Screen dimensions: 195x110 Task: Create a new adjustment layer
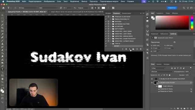tap(181, 109)
